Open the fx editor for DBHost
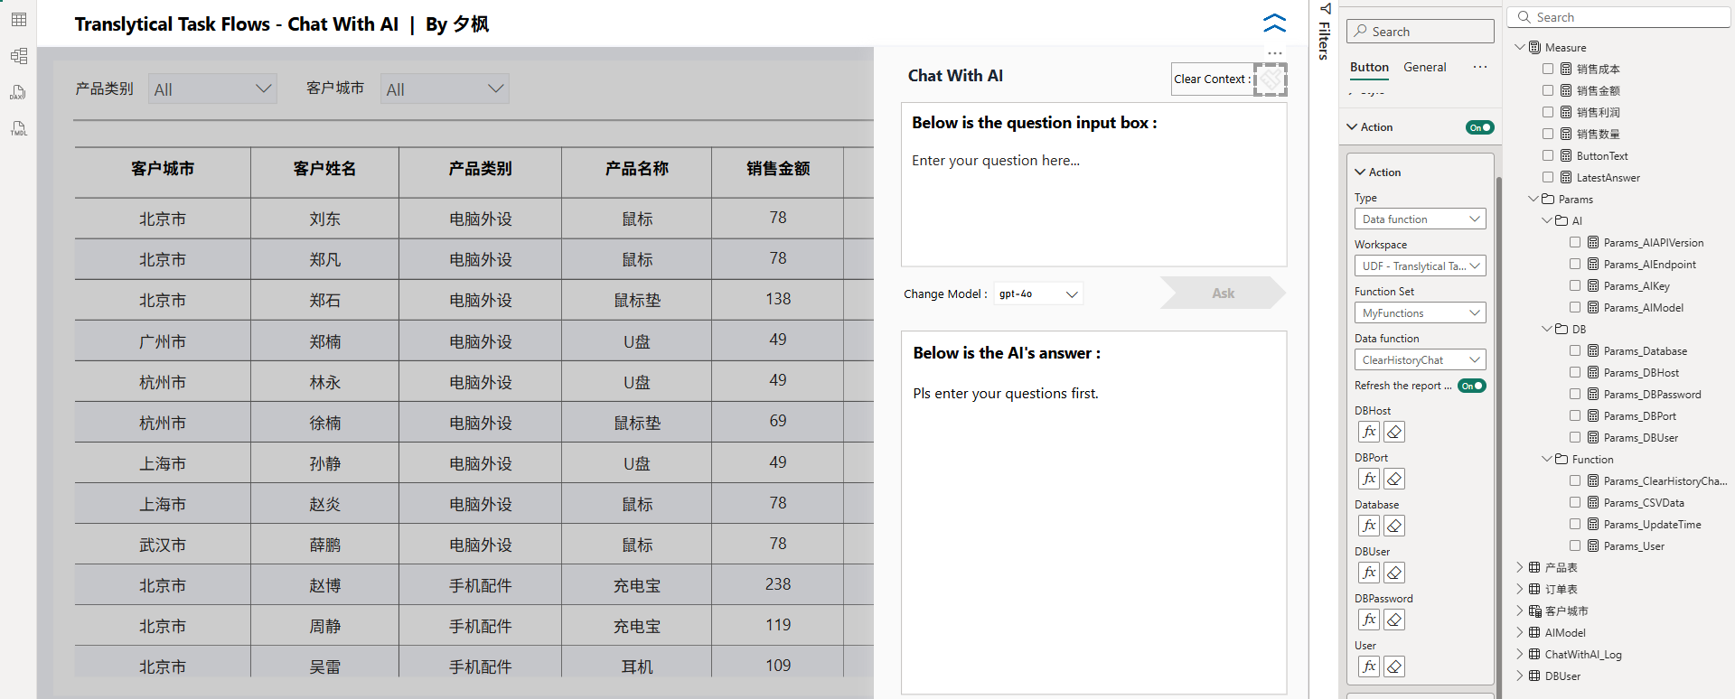 pyautogui.click(x=1369, y=432)
